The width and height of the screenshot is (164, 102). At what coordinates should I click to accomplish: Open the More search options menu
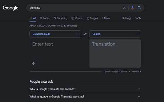tap(106, 18)
